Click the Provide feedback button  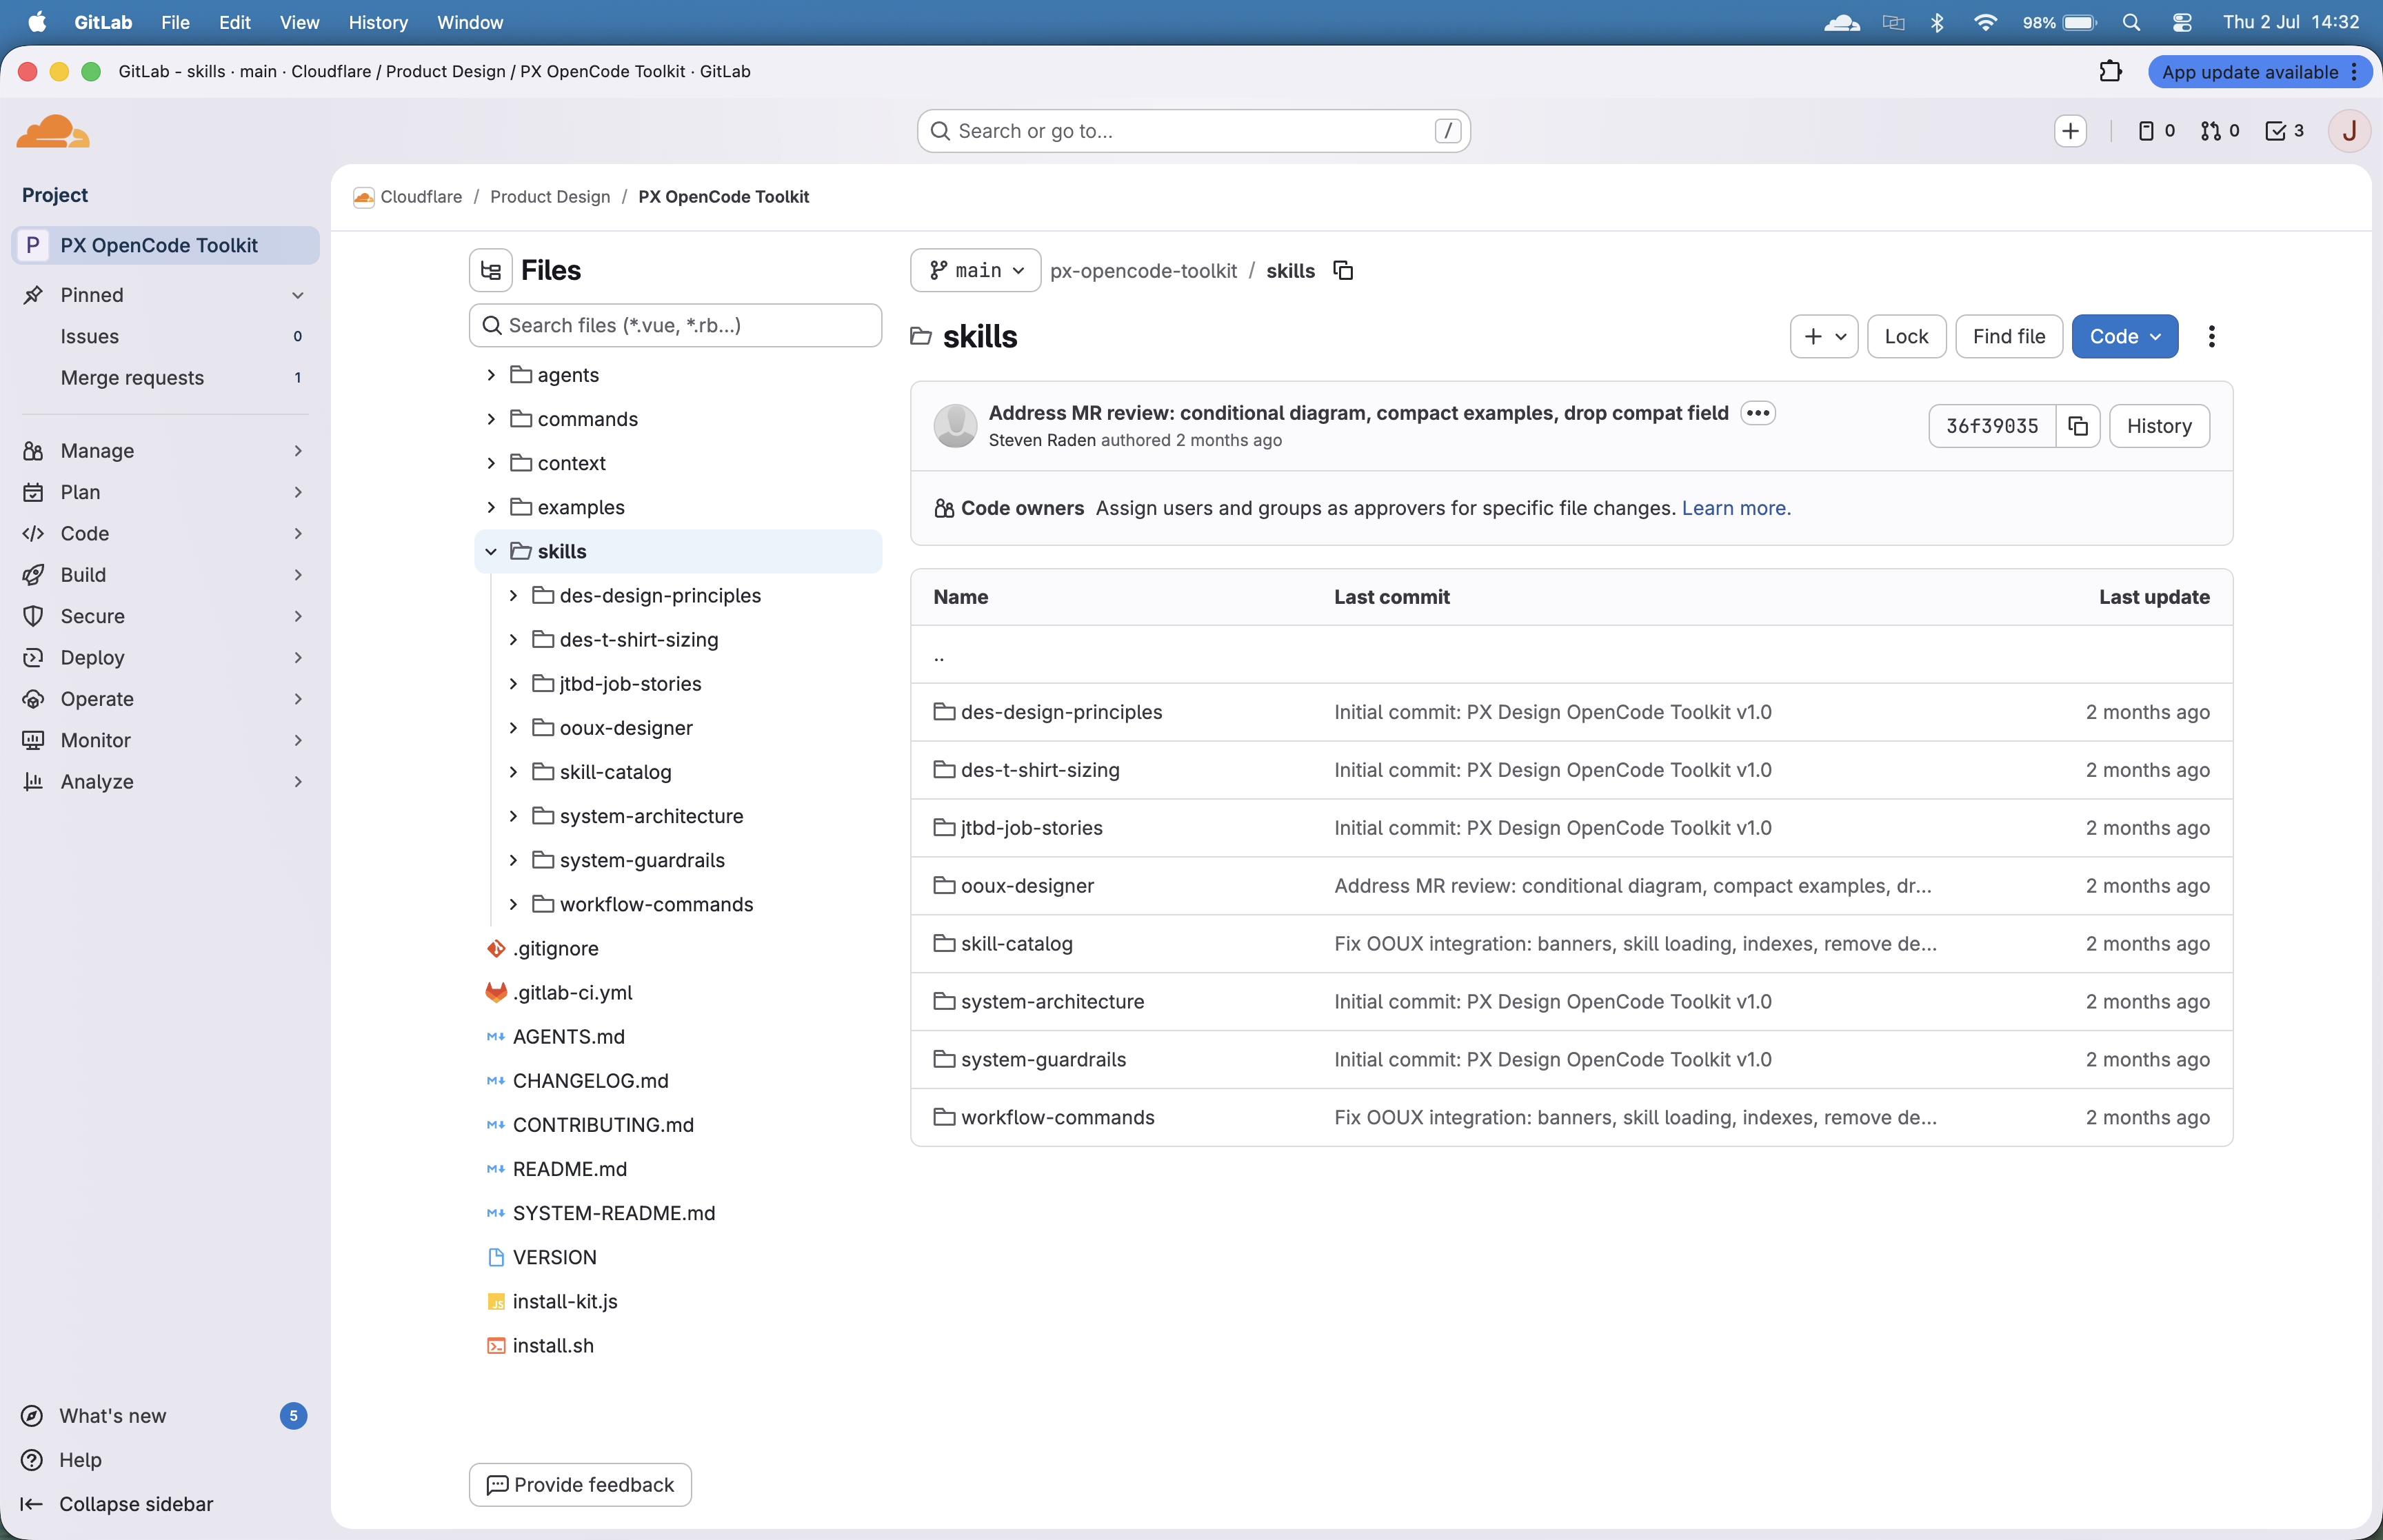coord(580,1484)
